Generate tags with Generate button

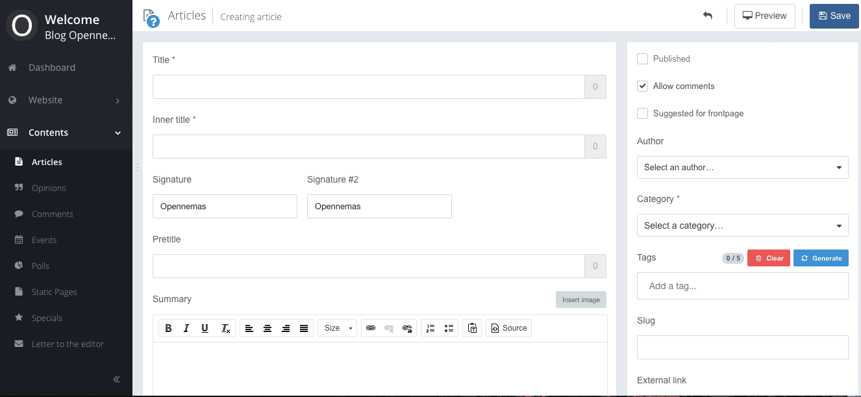(x=821, y=258)
